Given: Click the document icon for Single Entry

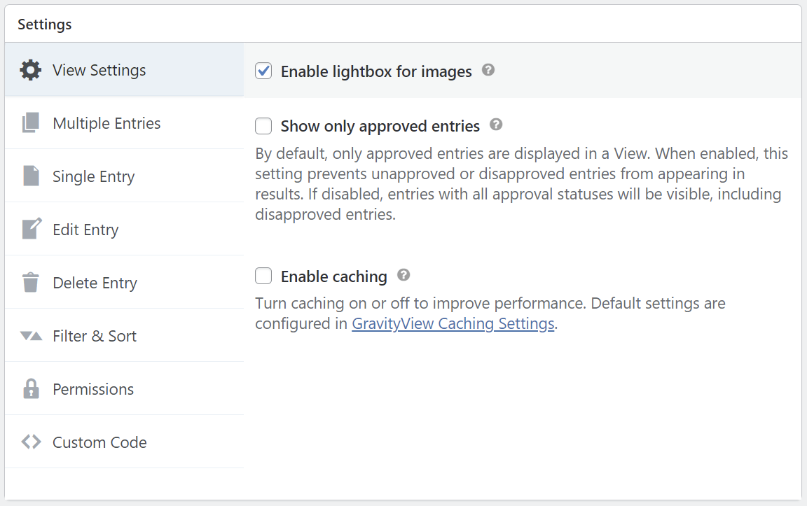Looking at the screenshot, I should coord(31,176).
